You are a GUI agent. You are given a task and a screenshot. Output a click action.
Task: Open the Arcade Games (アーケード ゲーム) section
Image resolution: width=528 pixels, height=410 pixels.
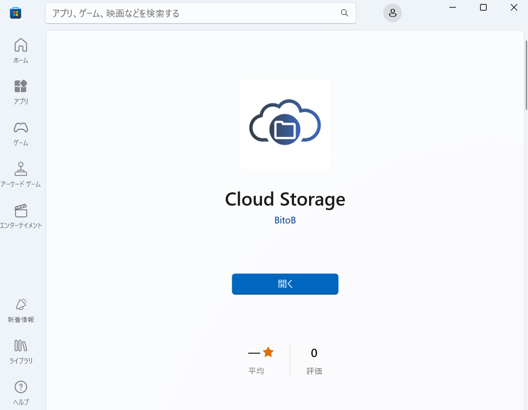point(20,175)
